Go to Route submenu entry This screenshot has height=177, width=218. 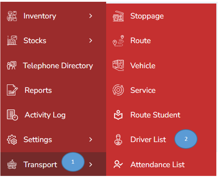(x=161, y=40)
